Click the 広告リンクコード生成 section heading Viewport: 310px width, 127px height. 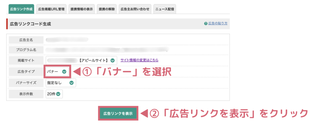pos(30,24)
